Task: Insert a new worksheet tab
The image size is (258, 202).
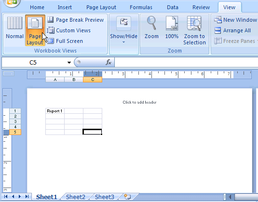Action: coord(127,197)
